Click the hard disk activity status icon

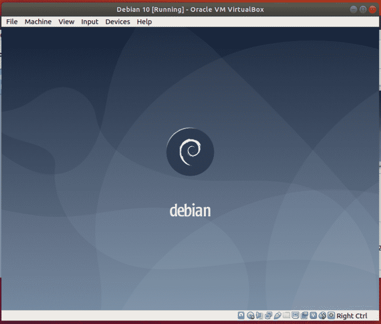tap(241, 316)
